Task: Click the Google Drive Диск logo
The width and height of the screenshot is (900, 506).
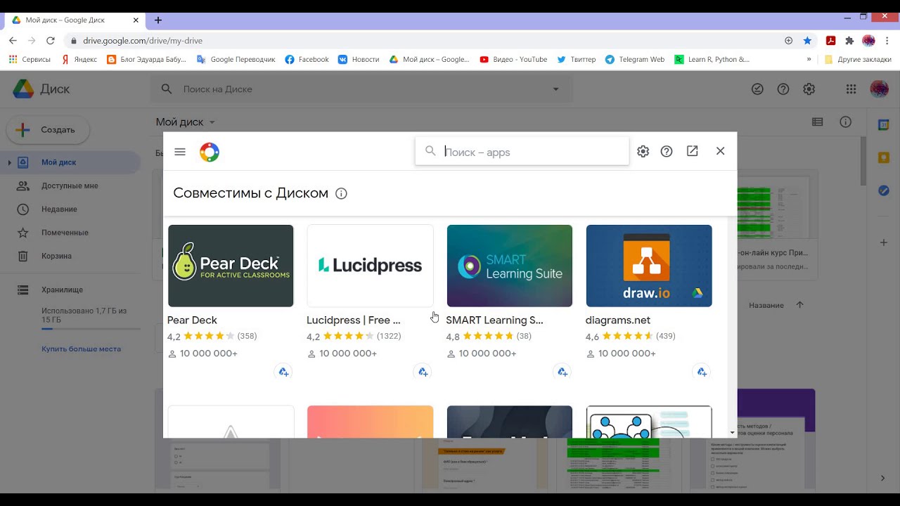Action: click(x=41, y=89)
